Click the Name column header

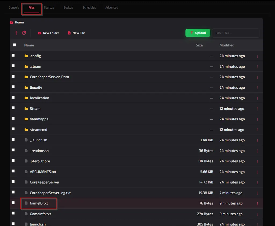point(29,45)
